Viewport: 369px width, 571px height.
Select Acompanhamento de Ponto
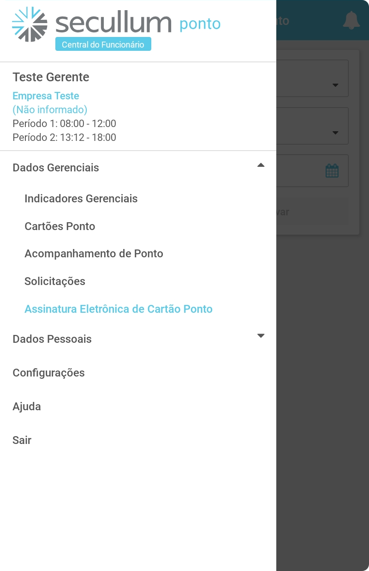pyautogui.click(x=94, y=254)
